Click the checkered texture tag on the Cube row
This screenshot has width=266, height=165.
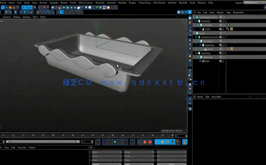232,29
